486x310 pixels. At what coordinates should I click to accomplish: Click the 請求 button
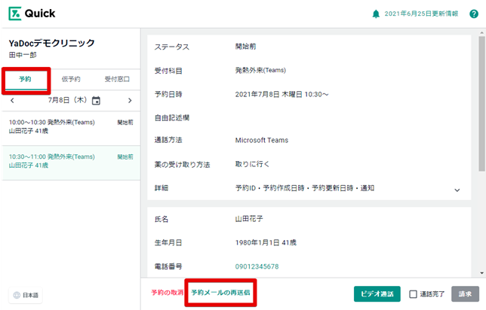tap(465, 294)
